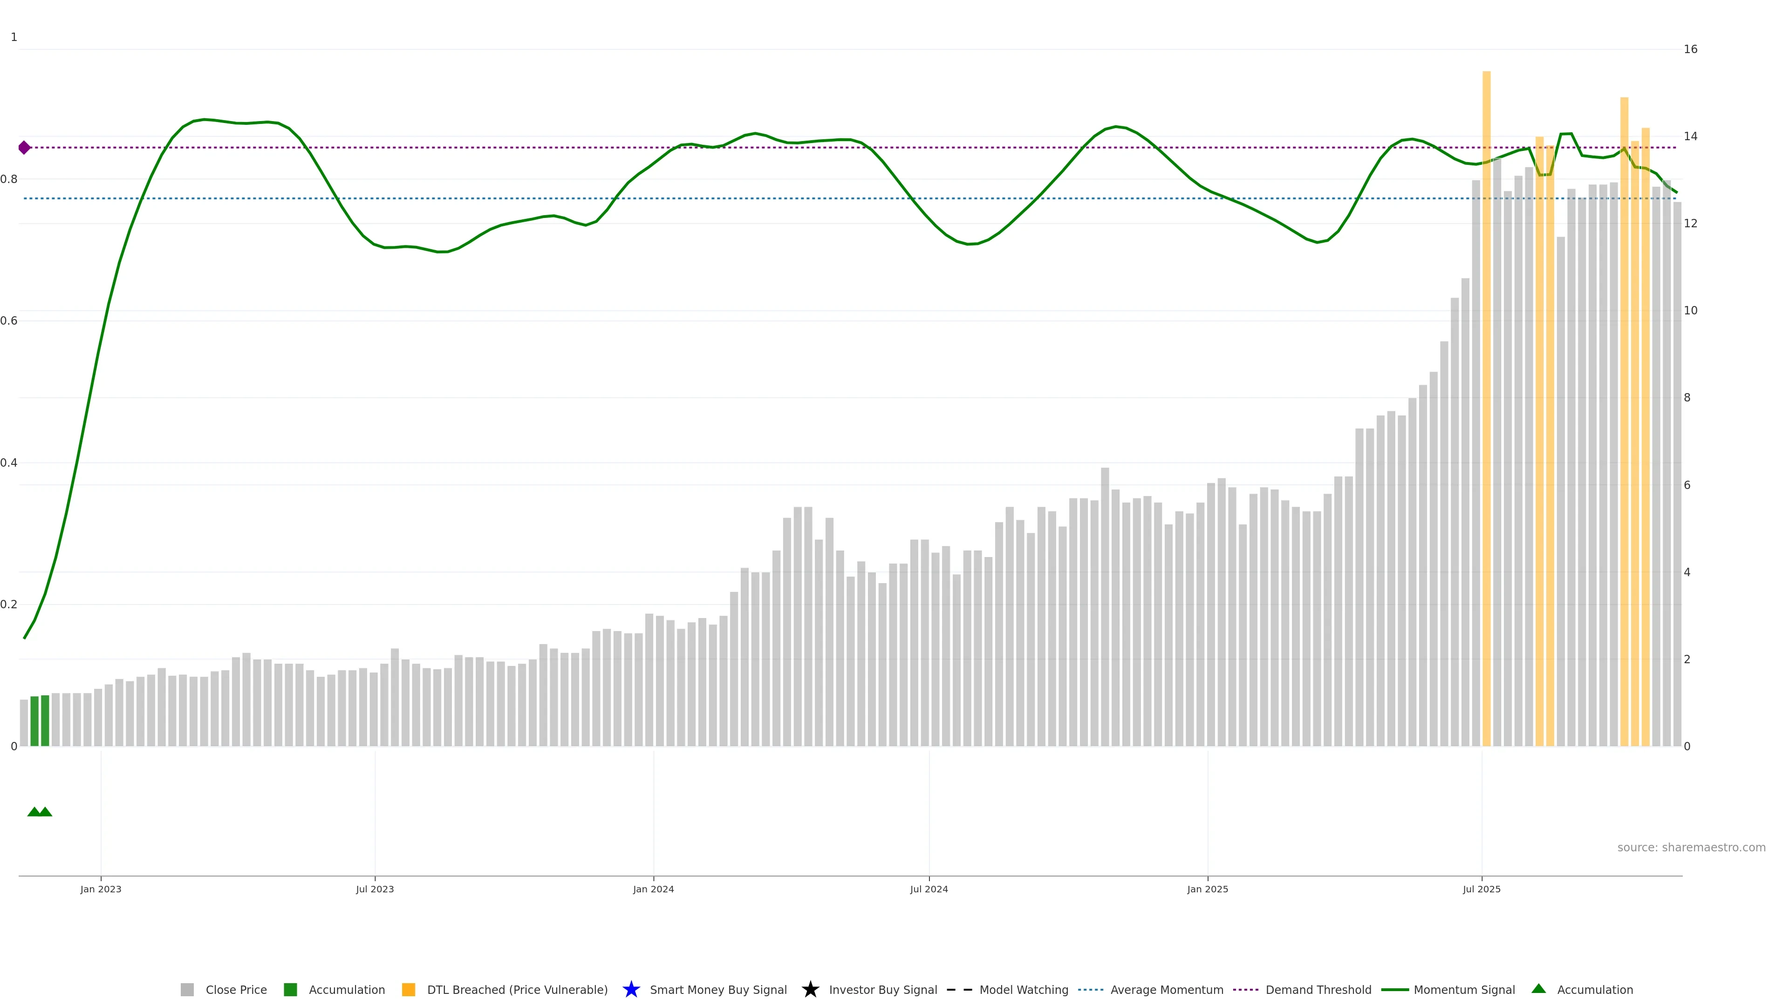The width and height of the screenshot is (1789, 1006).
Task: Click the green Accumulation square legend icon
Action: tap(290, 989)
